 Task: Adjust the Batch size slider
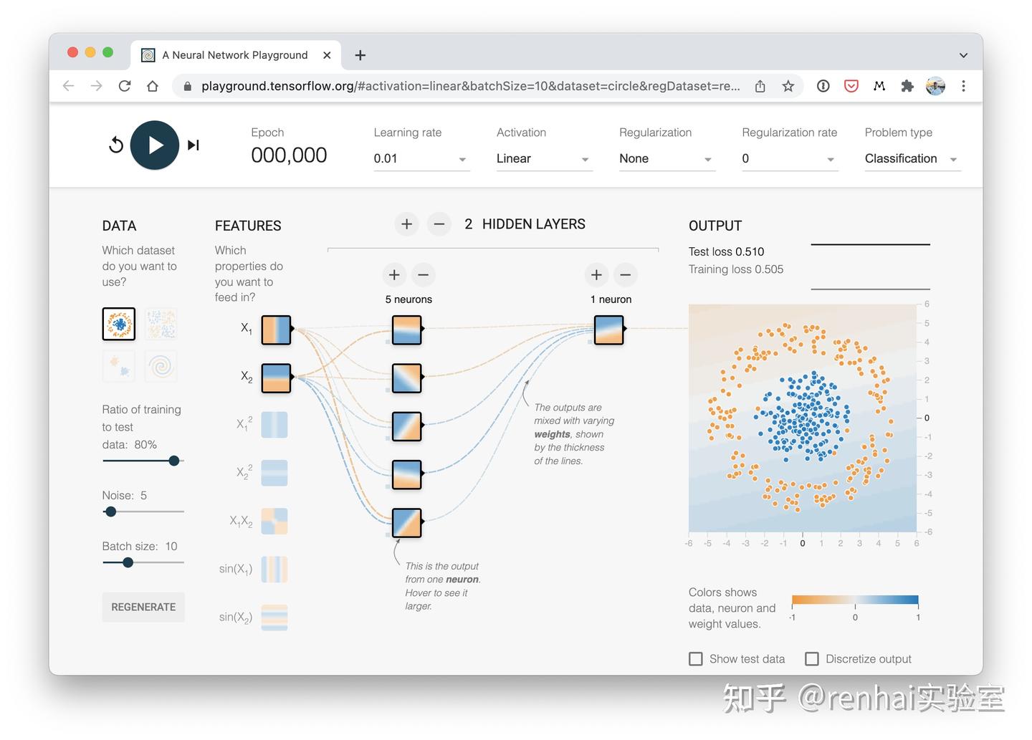(x=143, y=562)
